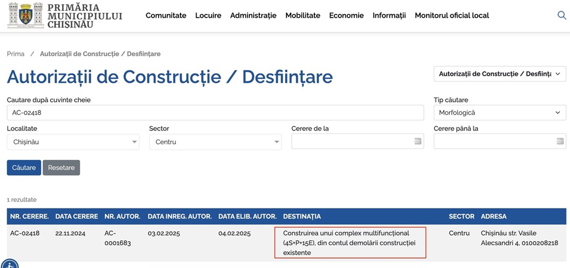Open the Autorizații de Construcție page selector

pyautogui.click(x=500, y=74)
